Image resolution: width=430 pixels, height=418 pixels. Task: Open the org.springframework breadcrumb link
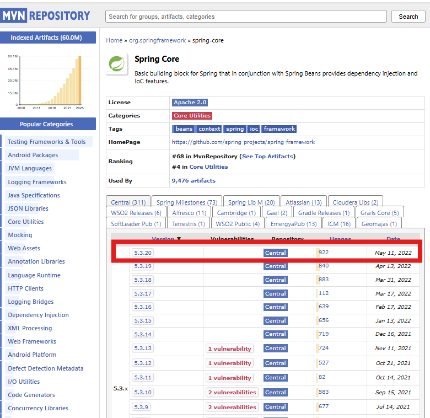[x=158, y=40]
